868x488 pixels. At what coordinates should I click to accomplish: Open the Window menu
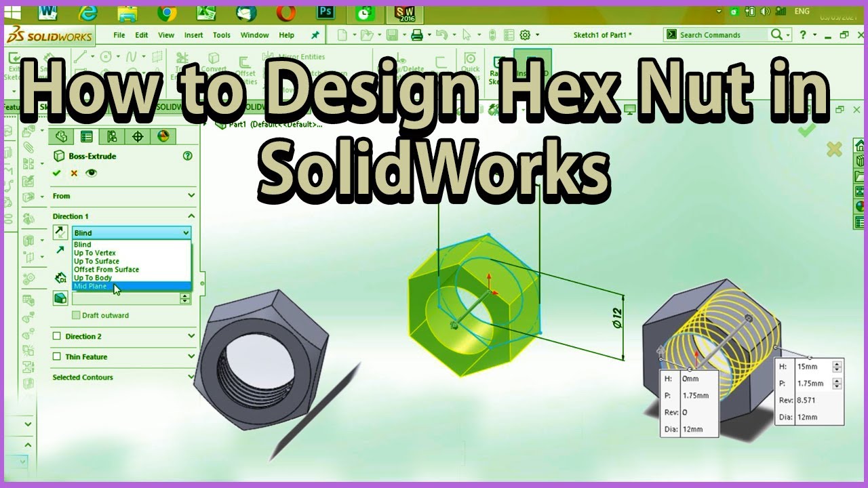tap(254, 35)
